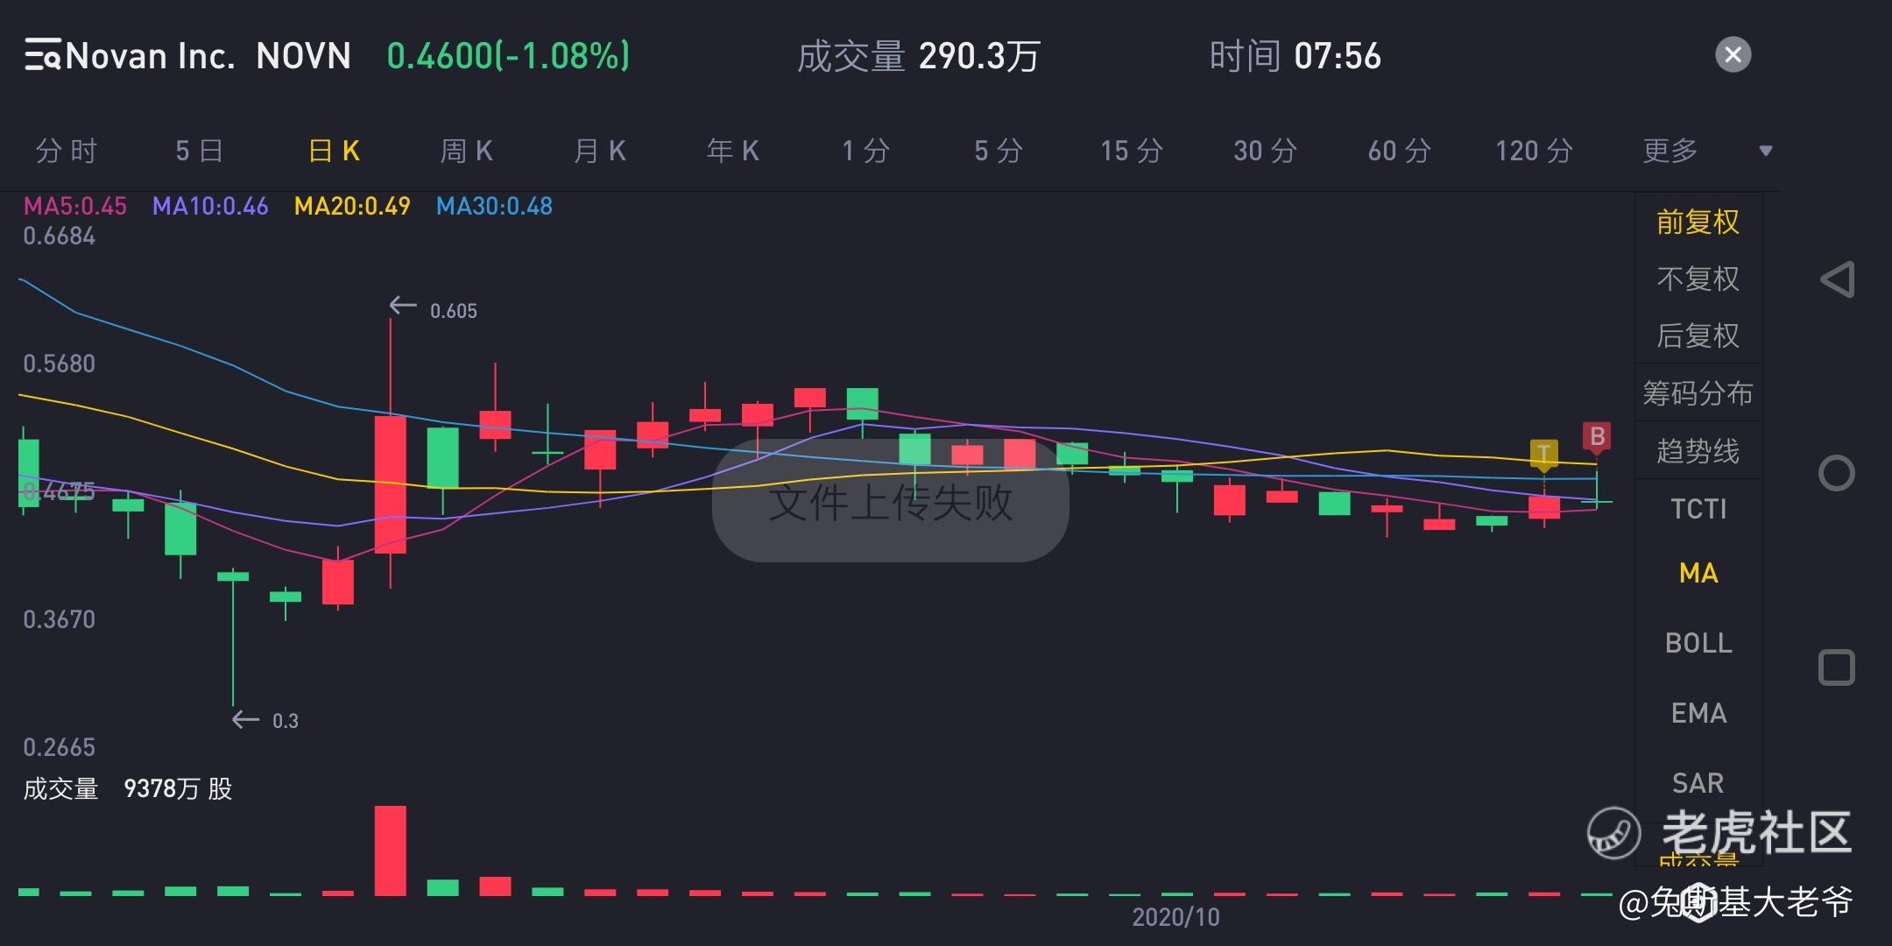The height and width of the screenshot is (946, 1892).
Task: Switch to 120分 chart tab
Action: pyautogui.click(x=1534, y=151)
